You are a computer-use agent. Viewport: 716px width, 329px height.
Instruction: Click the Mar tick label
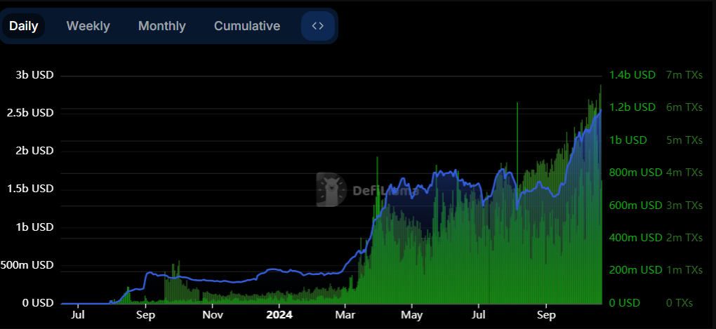pos(345,315)
